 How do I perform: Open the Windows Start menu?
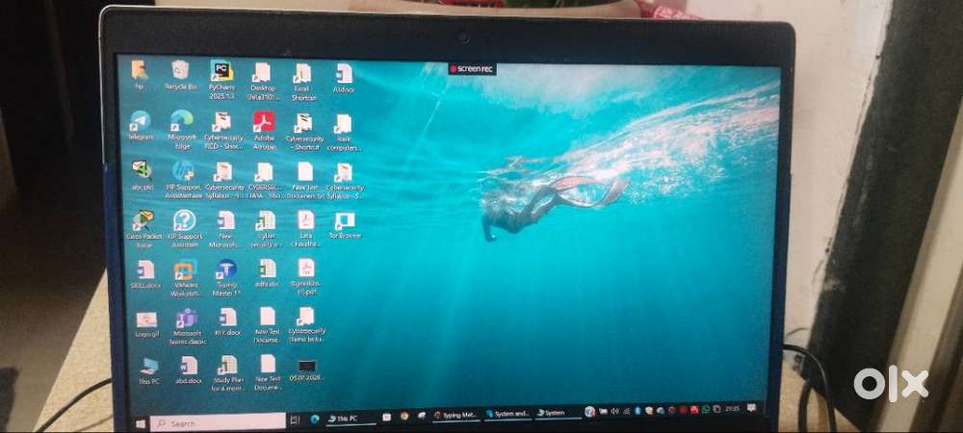coord(140,423)
